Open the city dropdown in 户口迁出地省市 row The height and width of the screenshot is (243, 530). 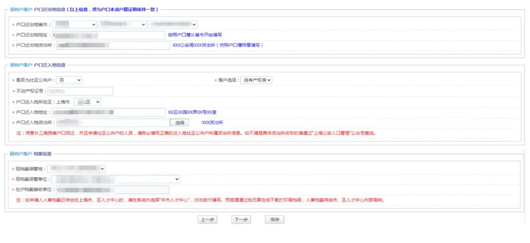(122, 24)
